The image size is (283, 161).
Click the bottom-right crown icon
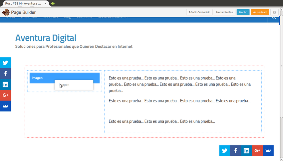(x=268, y=151)
